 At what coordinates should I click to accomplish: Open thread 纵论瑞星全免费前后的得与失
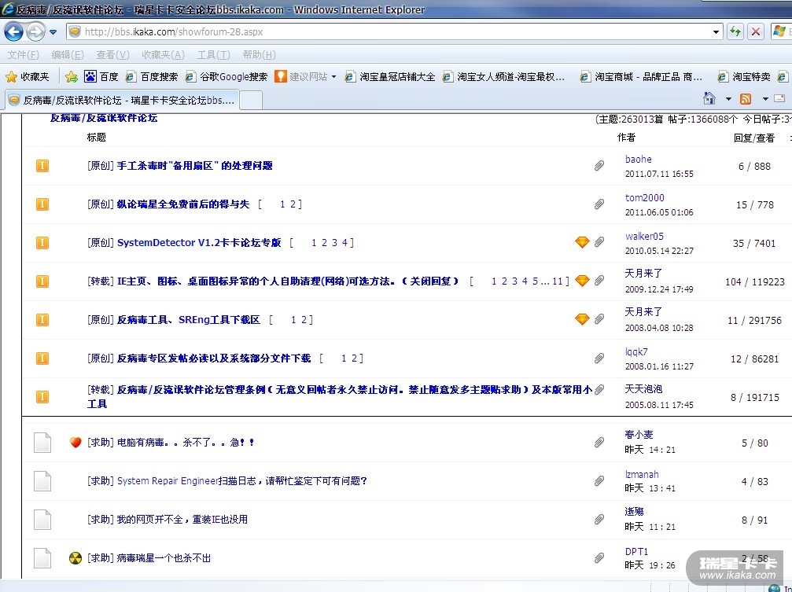pyautogui.click(x=182, y=204)
